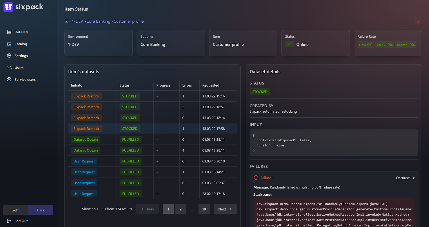Click the Datasets sidebar icon

tap(9, 32)
